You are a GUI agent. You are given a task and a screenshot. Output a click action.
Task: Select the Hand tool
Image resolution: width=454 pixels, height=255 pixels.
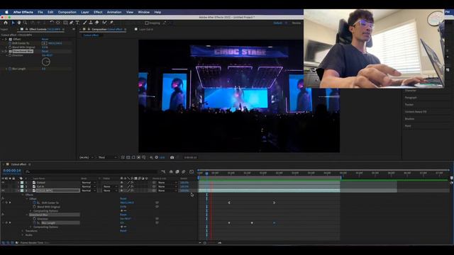(19, 23)
